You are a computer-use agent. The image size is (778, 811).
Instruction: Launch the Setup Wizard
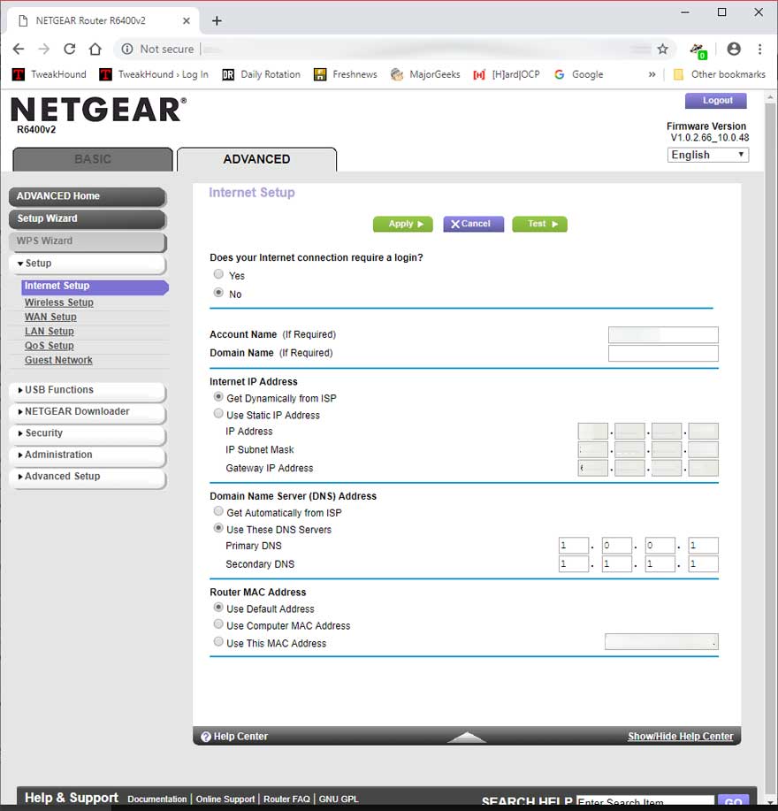(88, 218)
